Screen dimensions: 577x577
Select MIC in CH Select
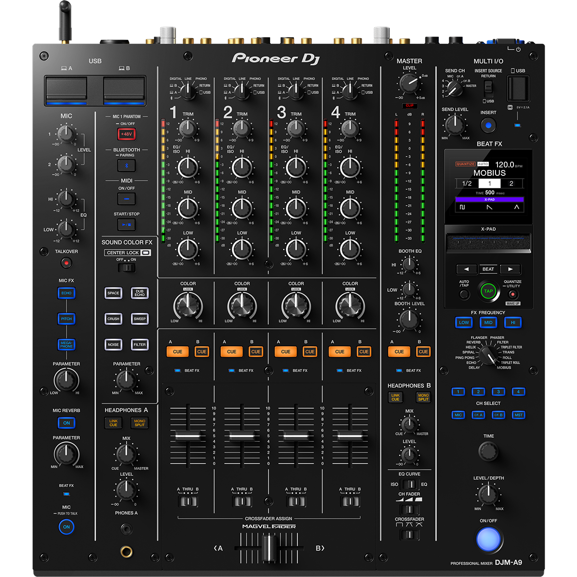(458, 415)
